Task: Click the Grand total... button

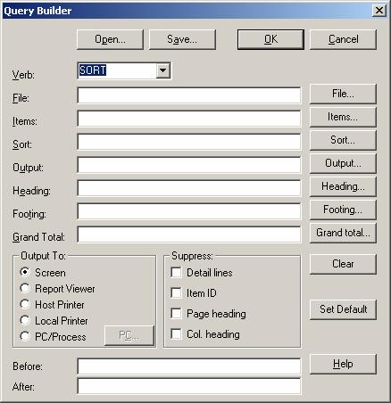Action: coord(343,233)
